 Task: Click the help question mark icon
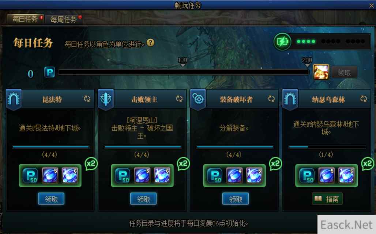(151, 43)
